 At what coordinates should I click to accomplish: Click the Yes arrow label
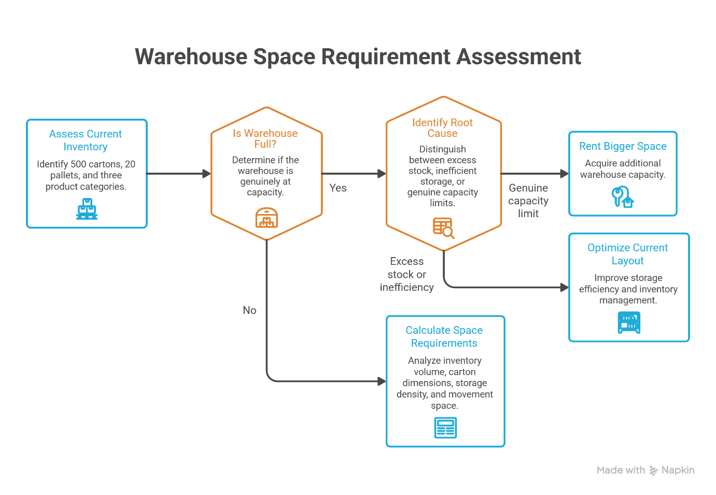tap(338, 188)
